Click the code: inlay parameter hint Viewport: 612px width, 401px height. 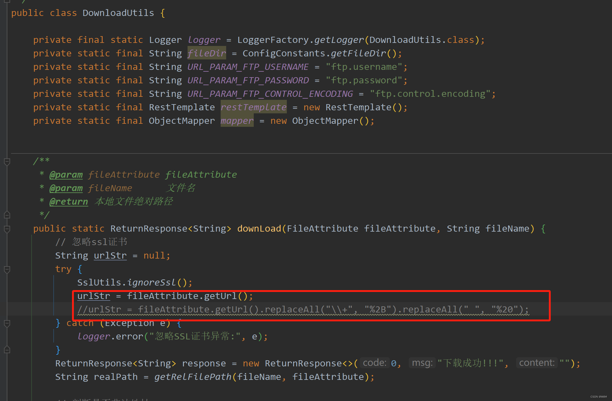click(374, 363)
